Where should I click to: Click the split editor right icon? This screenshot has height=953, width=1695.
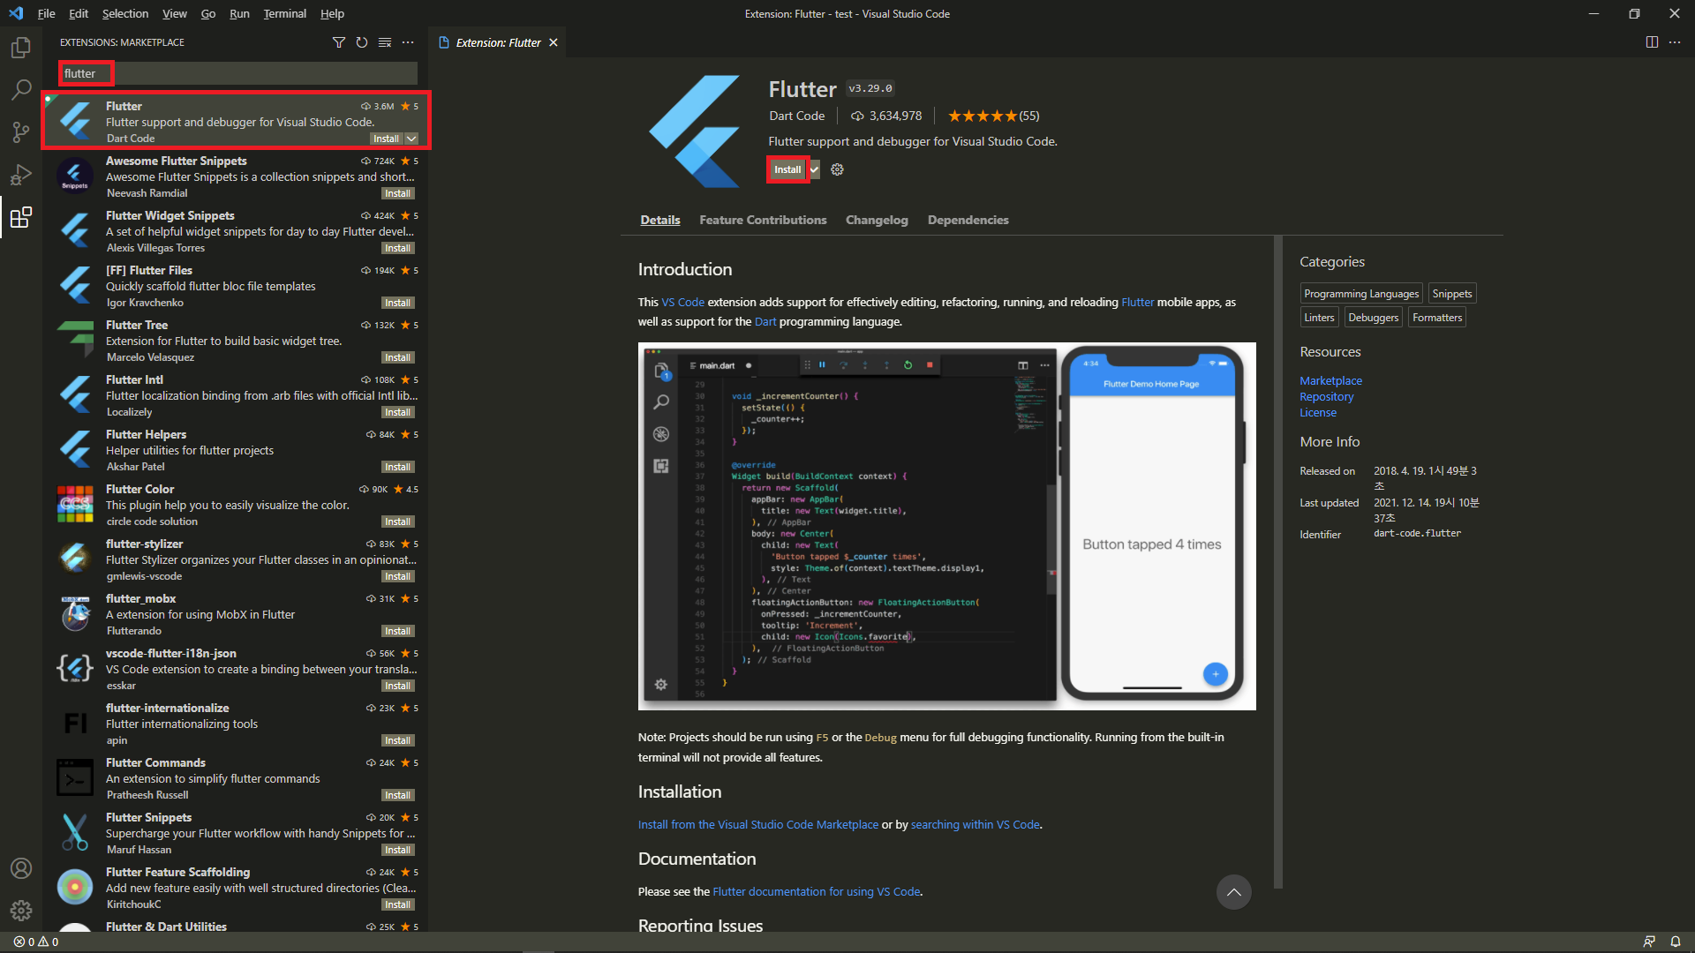1652,42
